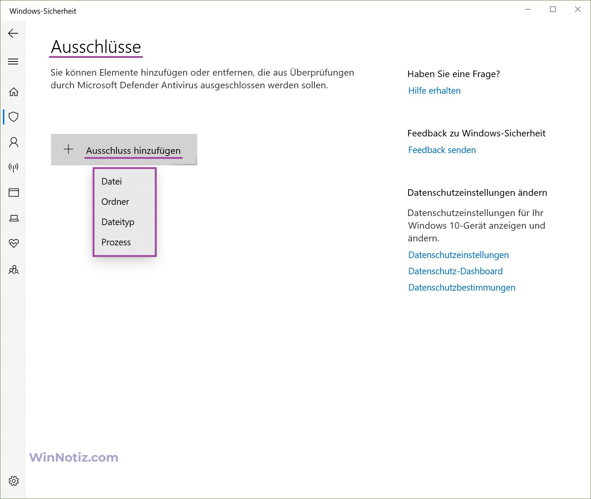Viewport: 591px width, 499px height.
Task: Open Settings gear icon in sidebar
Action: [14, 481]
